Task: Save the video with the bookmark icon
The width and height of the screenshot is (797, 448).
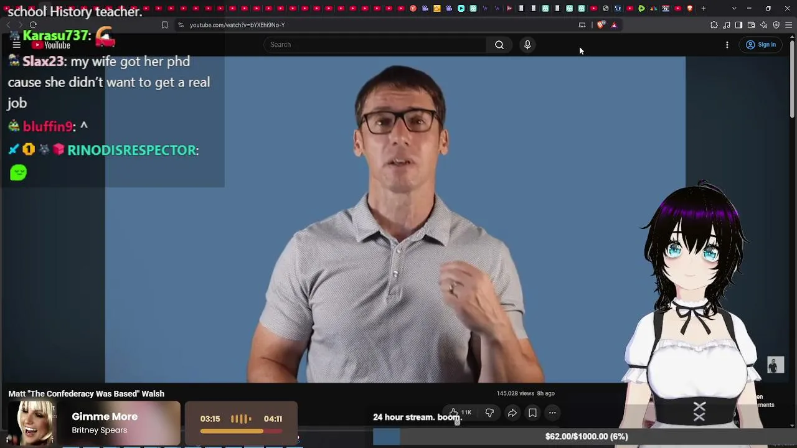Action: coord(532,413)
